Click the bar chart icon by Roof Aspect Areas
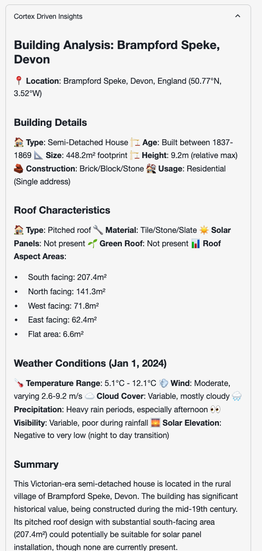This screenshot has height=551, width=262. (x=196, y=243)
